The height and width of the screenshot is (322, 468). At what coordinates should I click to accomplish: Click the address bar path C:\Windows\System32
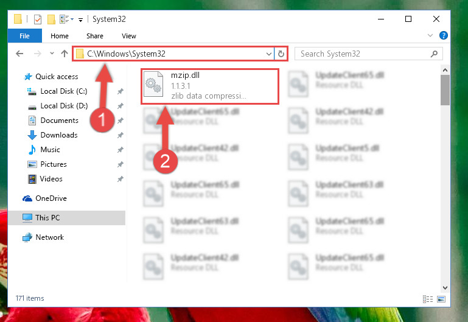(x=126, y=54)
